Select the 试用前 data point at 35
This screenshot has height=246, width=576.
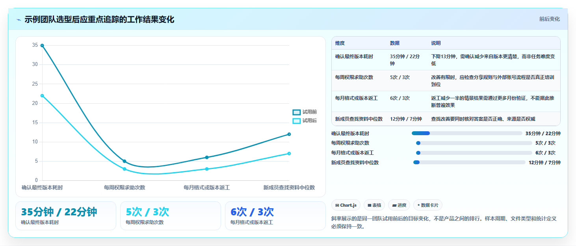pyautogui.click(x=42, y=46)
